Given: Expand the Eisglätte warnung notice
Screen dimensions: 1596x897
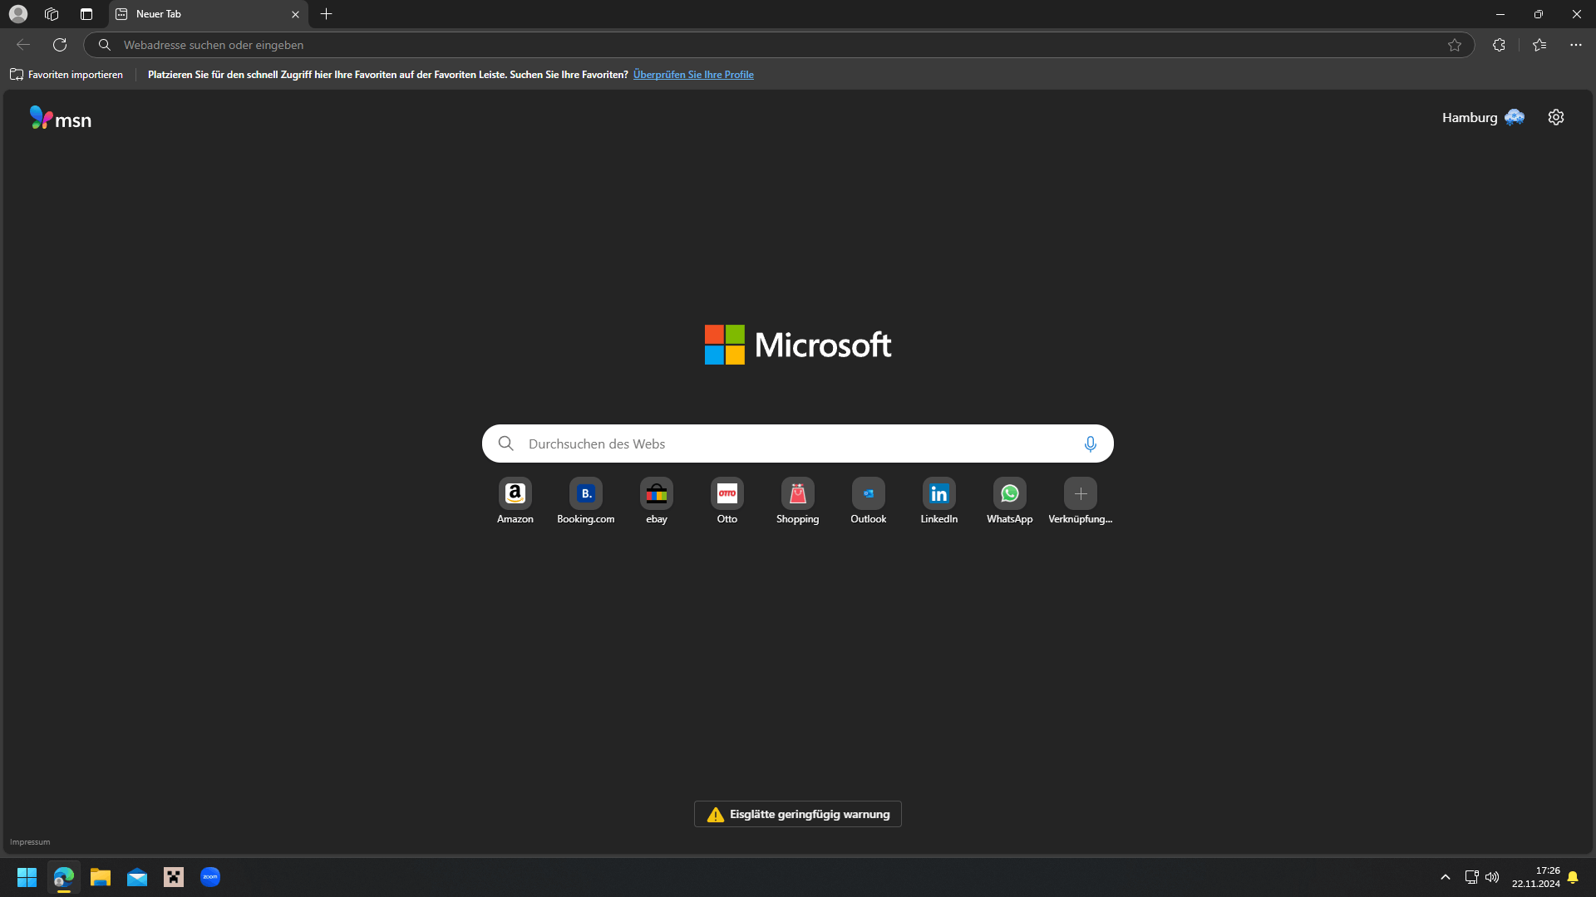Looking at the screenshot, I should 797,814.
